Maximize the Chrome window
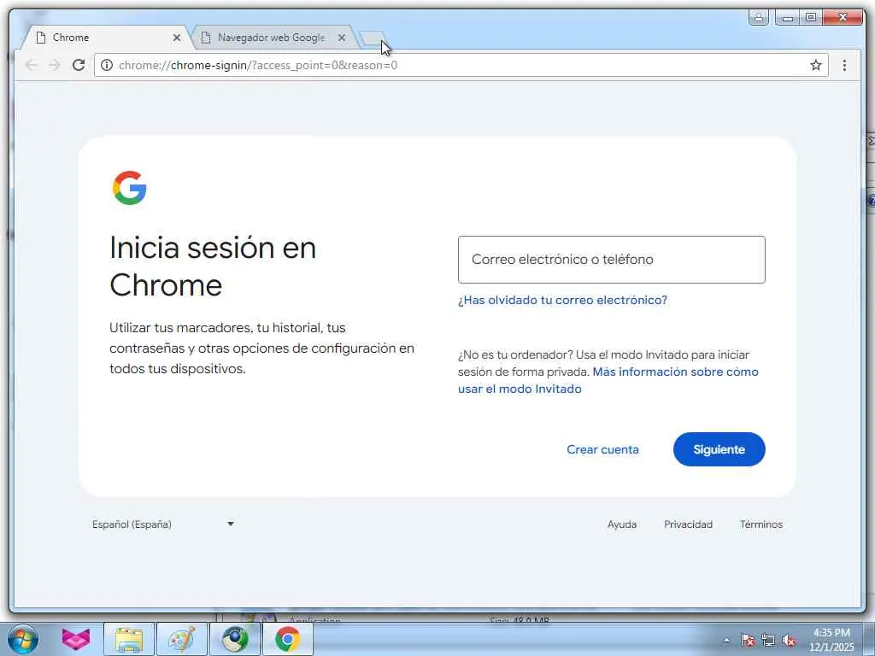875x656 pixels. coord(811,17)
